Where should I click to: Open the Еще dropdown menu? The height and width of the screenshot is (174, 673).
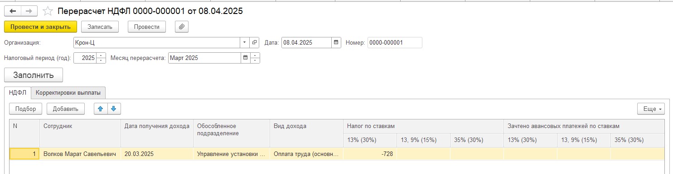coord(651,109)
